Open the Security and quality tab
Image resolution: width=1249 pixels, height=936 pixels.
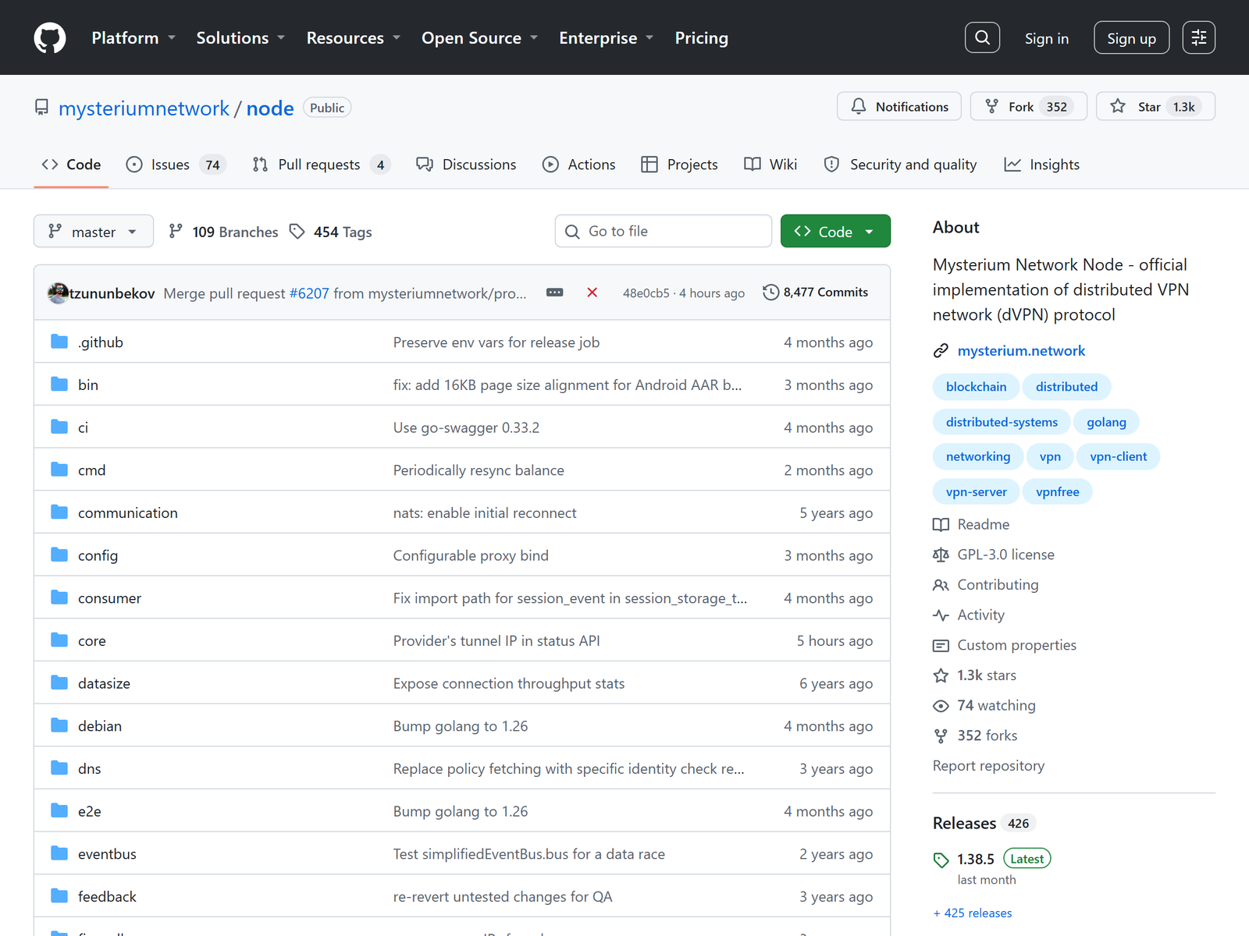coord(901,165)
